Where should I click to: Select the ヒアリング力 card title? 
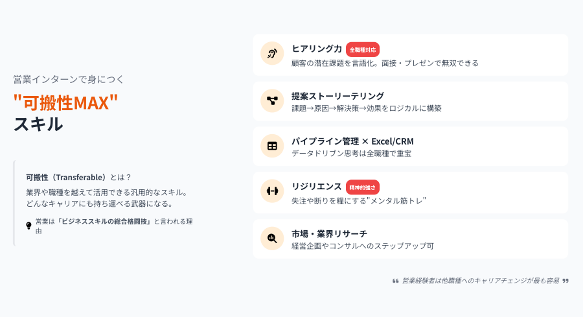317,49
